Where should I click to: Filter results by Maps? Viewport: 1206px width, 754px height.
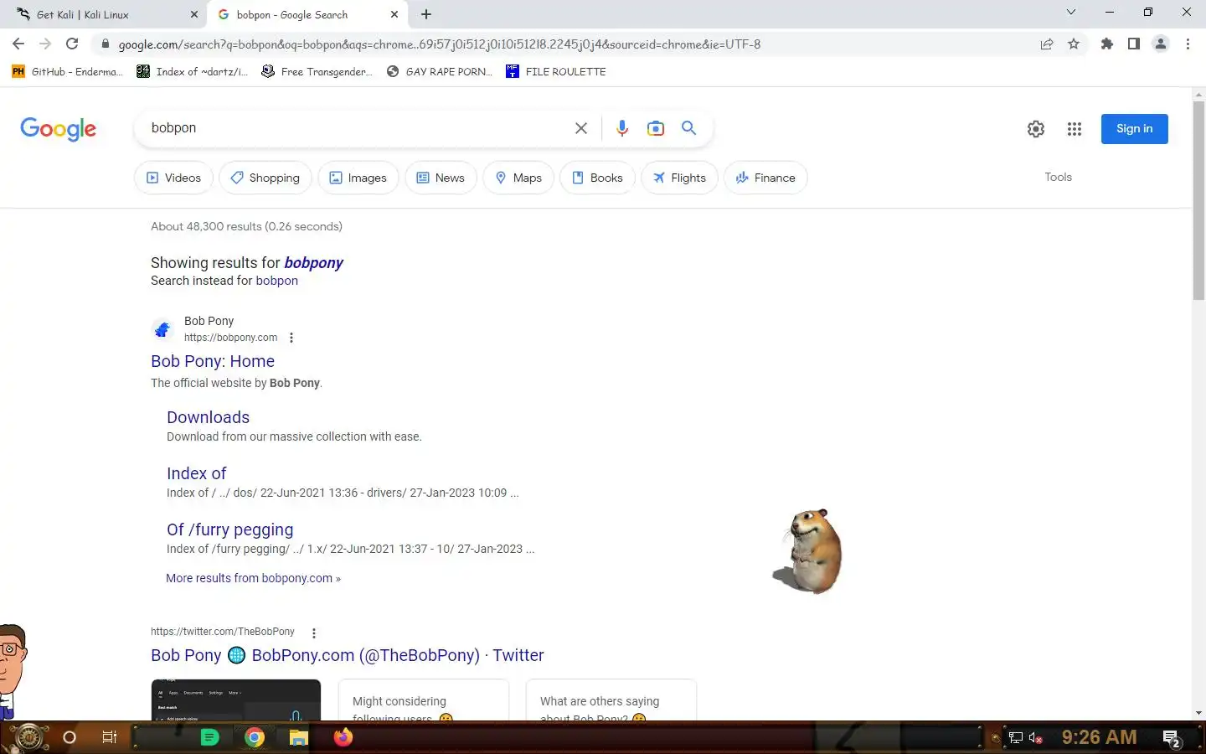pos(518,178)
